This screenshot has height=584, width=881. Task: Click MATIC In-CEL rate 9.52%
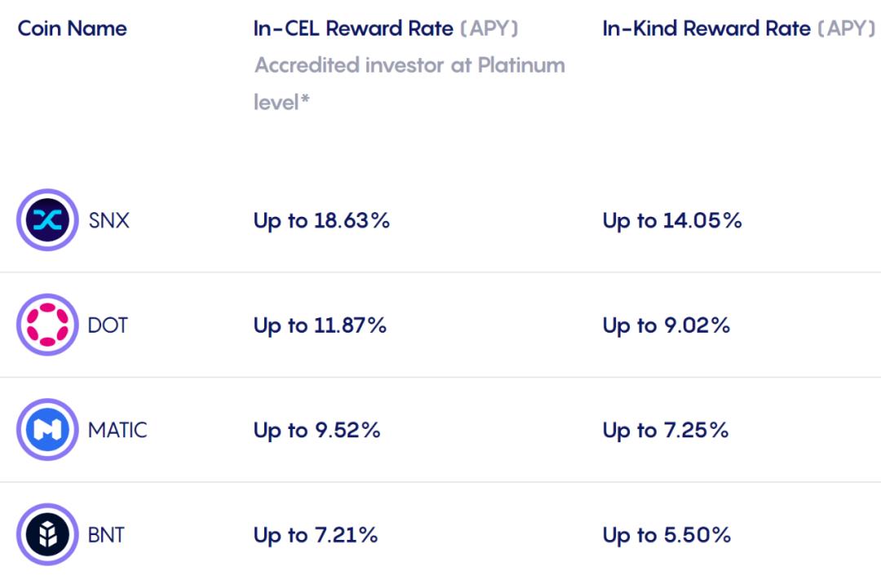(x=317, y=431)
